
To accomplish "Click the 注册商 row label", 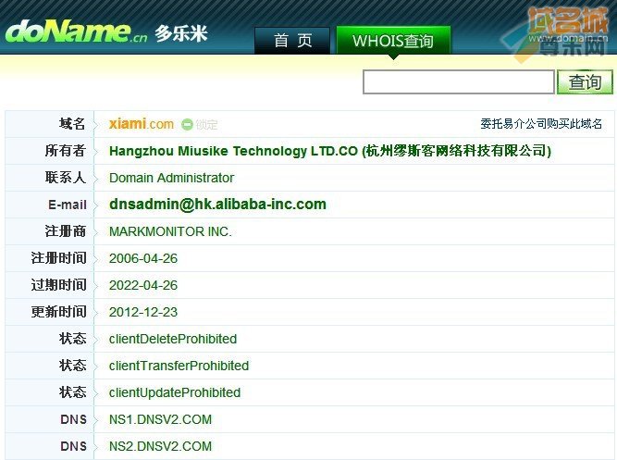I will (66, 231).
